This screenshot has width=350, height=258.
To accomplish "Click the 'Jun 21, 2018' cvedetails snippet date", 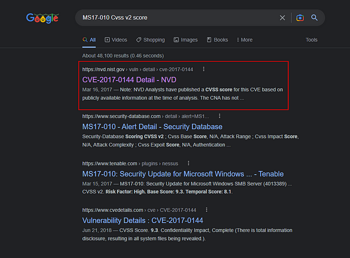I will 97,230.
